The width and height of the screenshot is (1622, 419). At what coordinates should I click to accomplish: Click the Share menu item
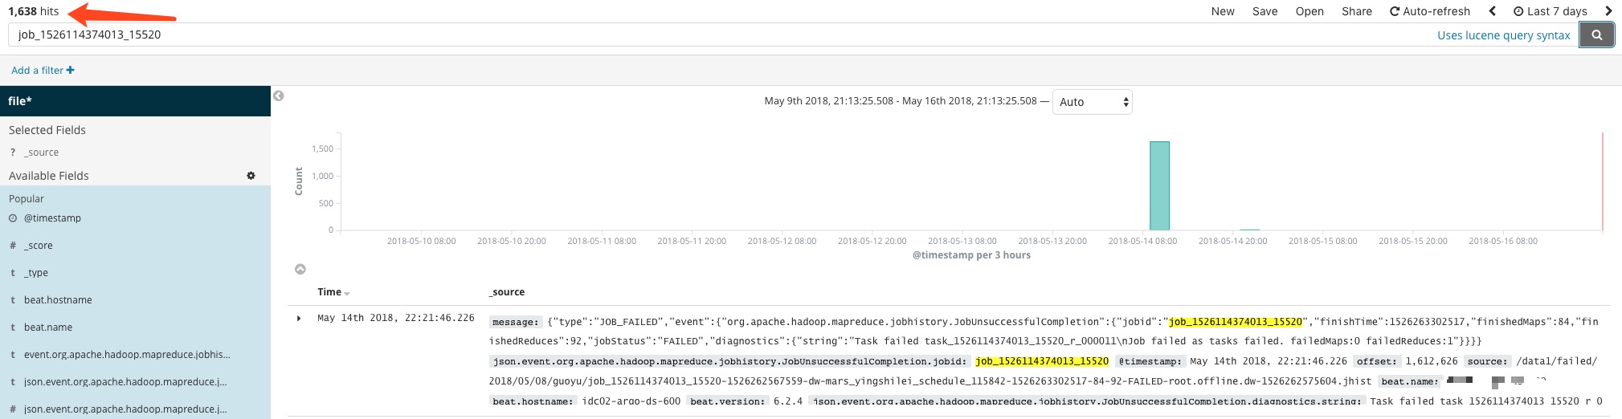(1356, 11)
